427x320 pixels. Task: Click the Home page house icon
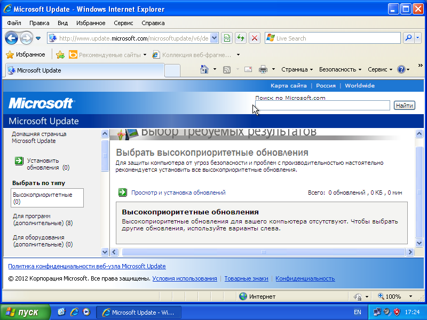204,69
